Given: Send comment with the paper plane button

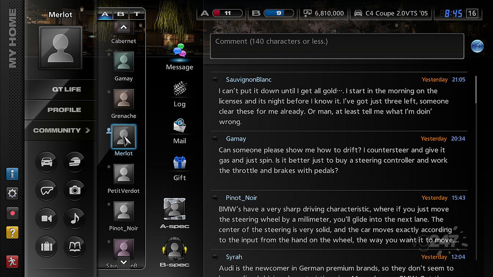Looking at the screenshot, I should coord(477,46).
